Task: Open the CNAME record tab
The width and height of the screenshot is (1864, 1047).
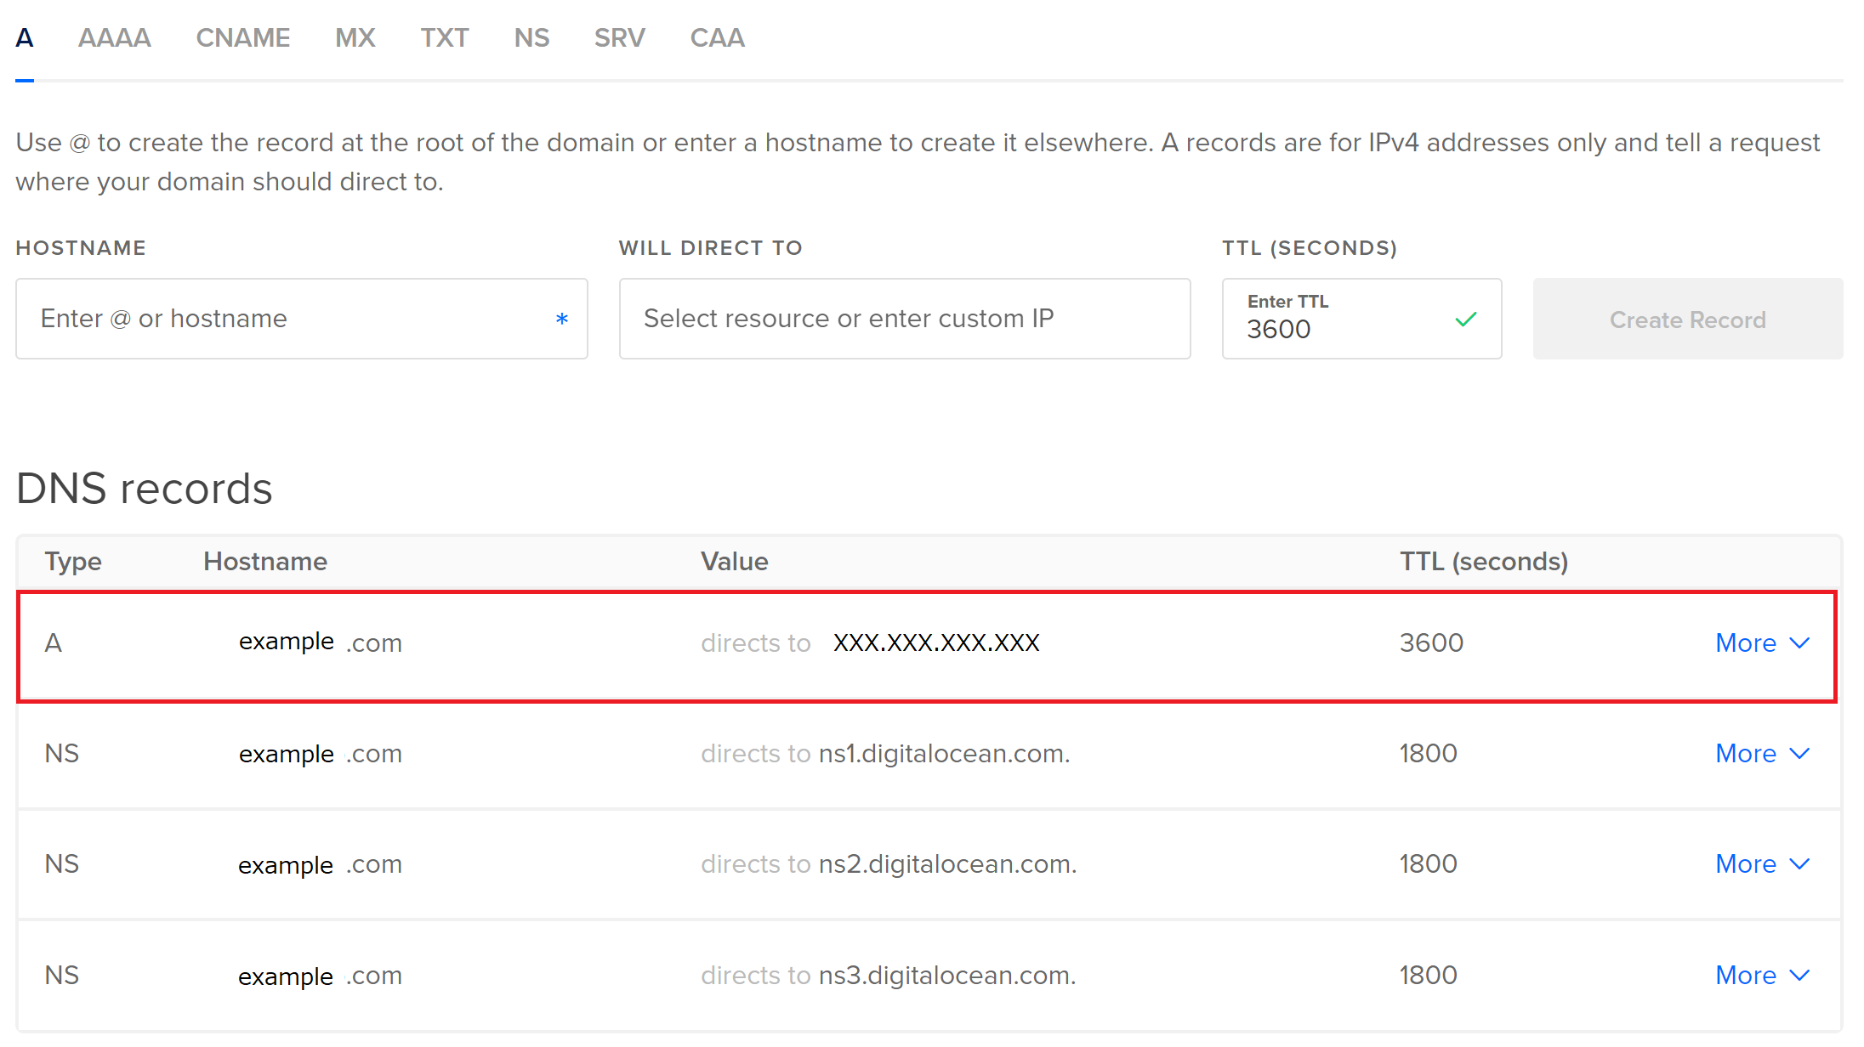Action: pos(242,38)
